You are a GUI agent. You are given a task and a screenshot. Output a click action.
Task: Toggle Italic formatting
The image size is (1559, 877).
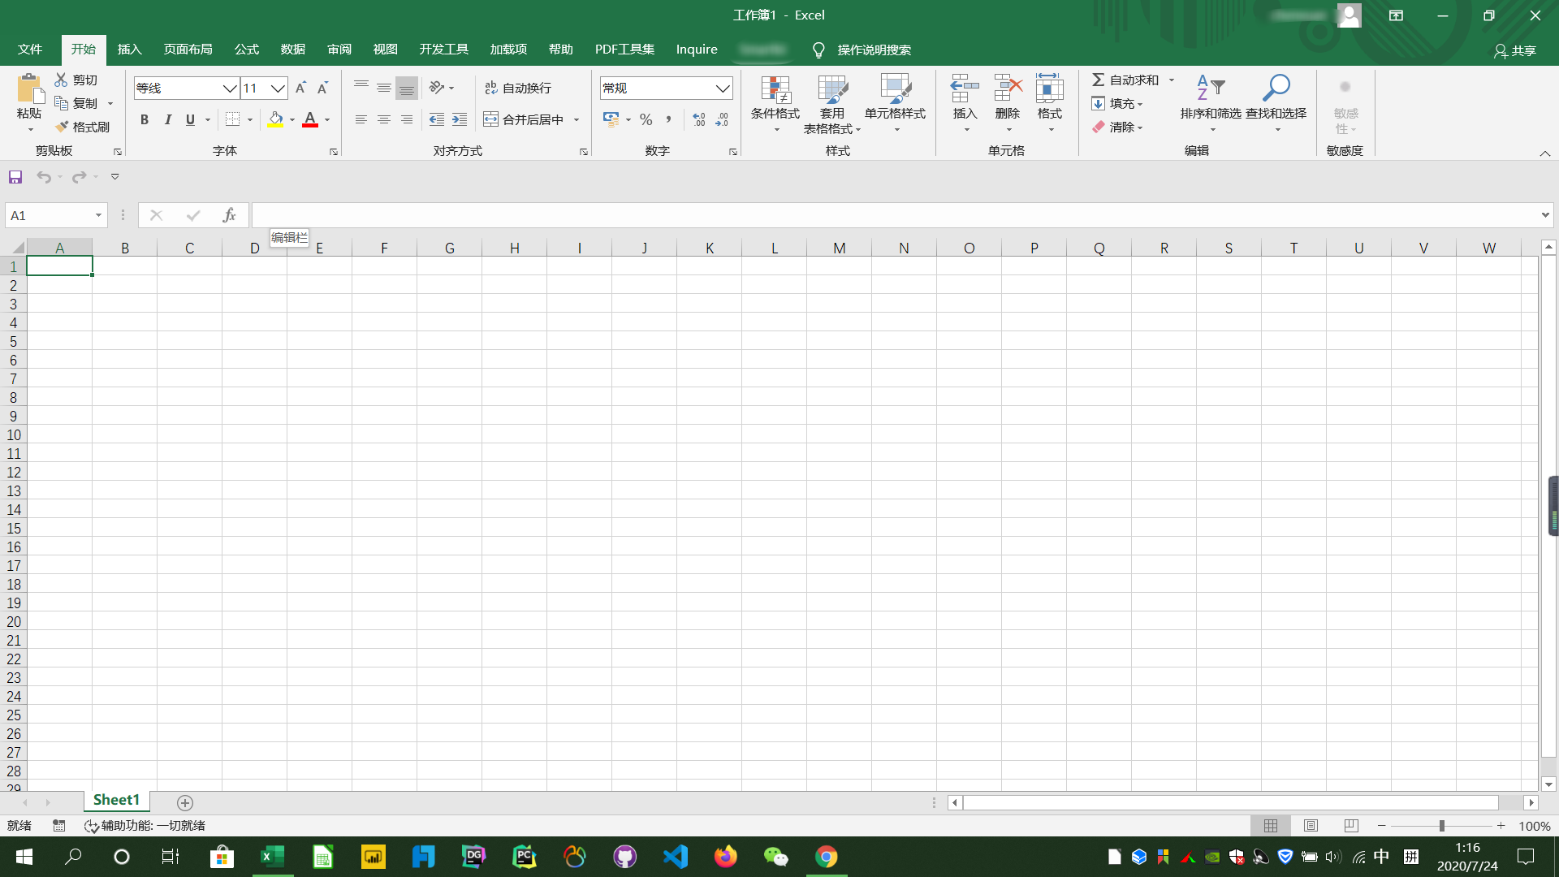[167, 119]
